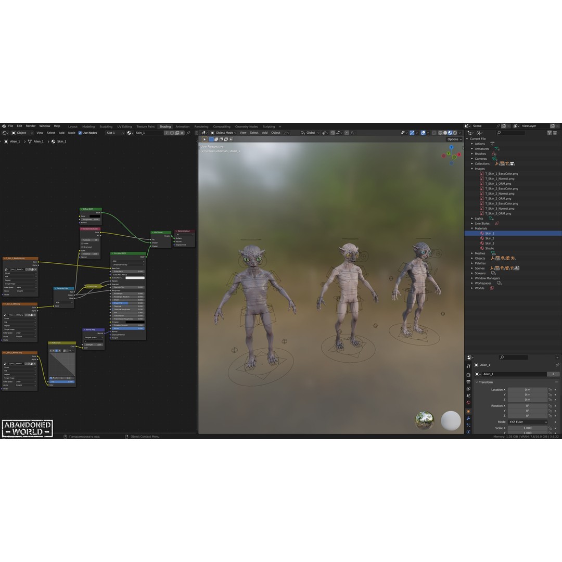Switch to the Geometry Nodes workspace tab
This screenshot has height=562, width=562.
pyautogui.click(x=247, y=126)
